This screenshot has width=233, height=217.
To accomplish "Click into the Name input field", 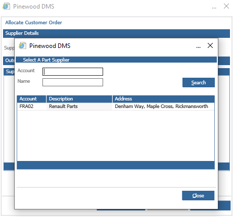I will point(73,82).
